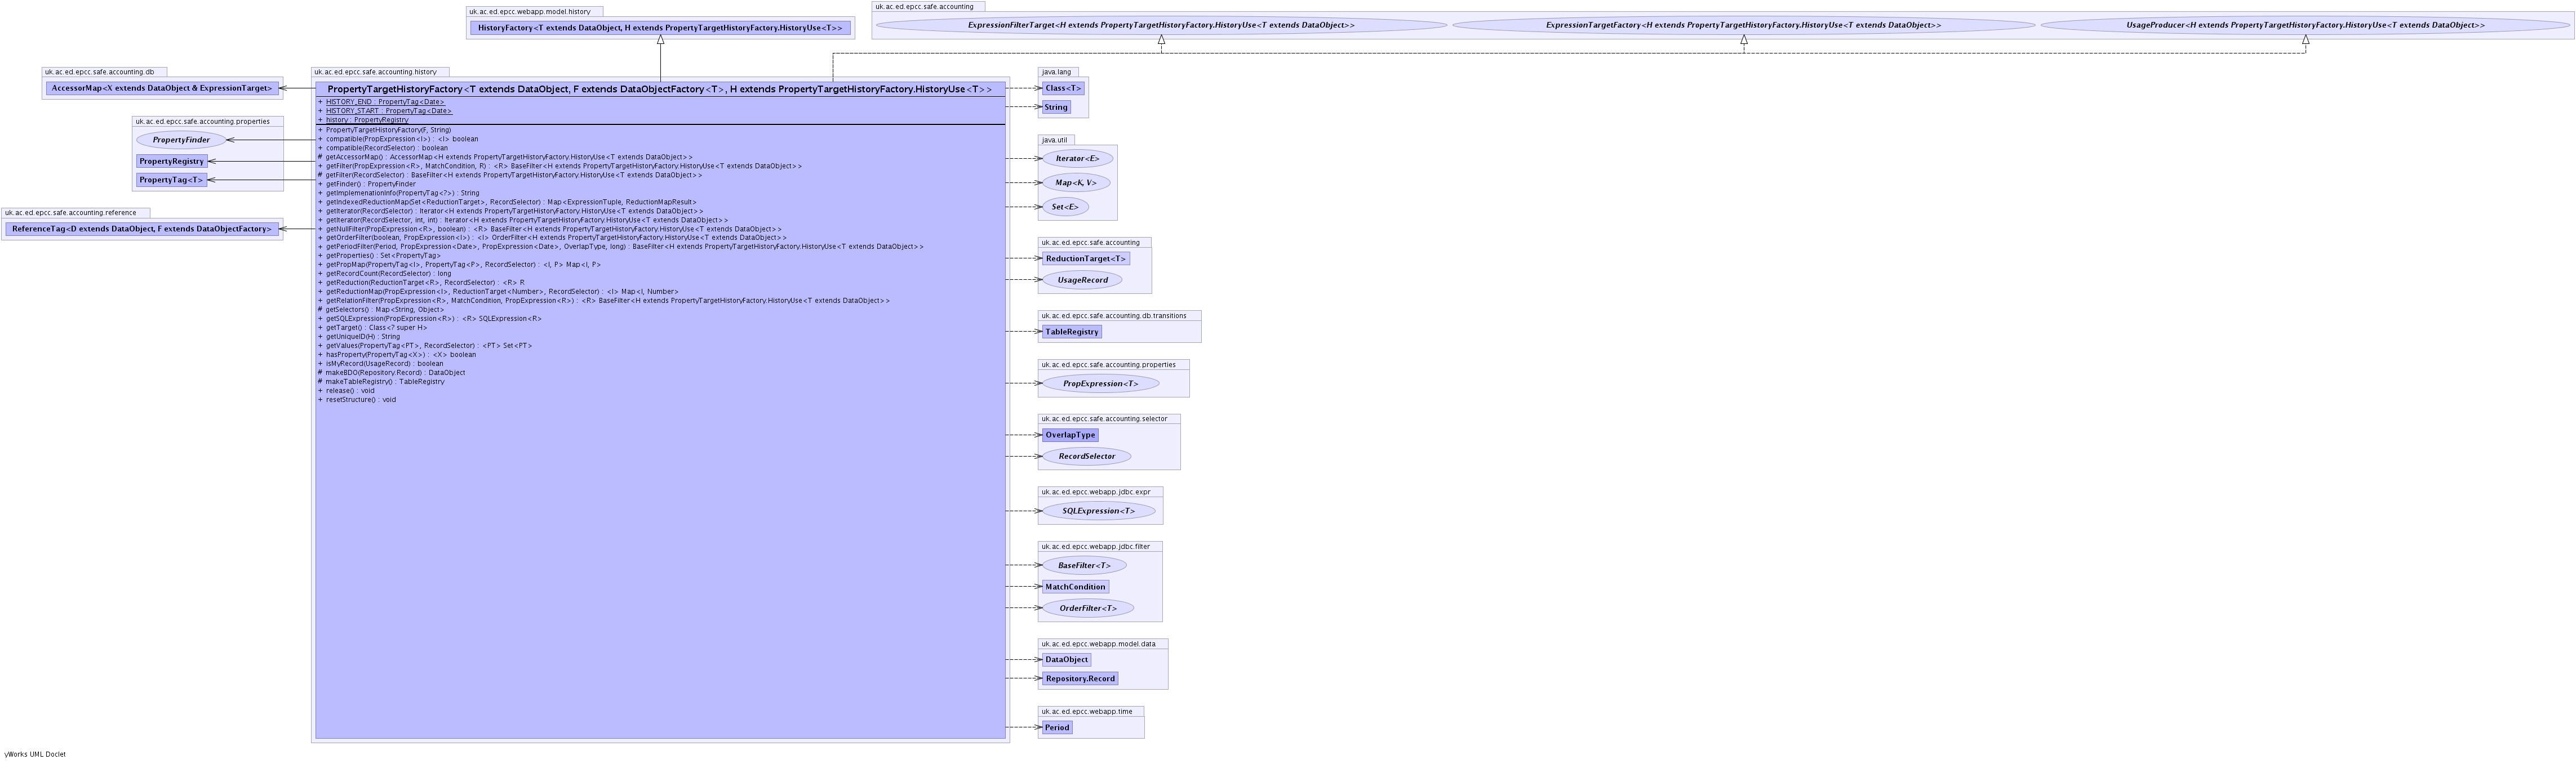Click the PropertyFinder interface ellipse
The height and width of the screenshot is (764, 2576).
click(181, 140)
